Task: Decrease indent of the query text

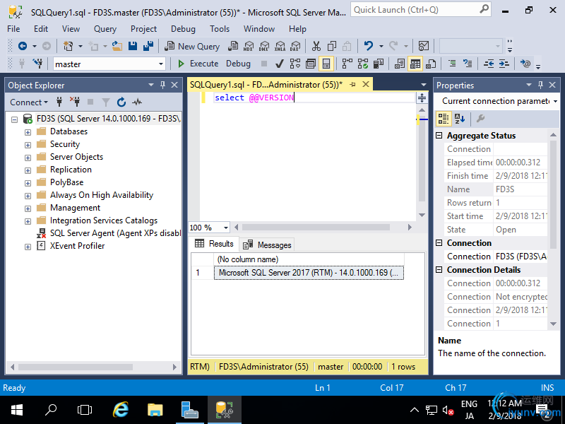Action: point(489,64)
